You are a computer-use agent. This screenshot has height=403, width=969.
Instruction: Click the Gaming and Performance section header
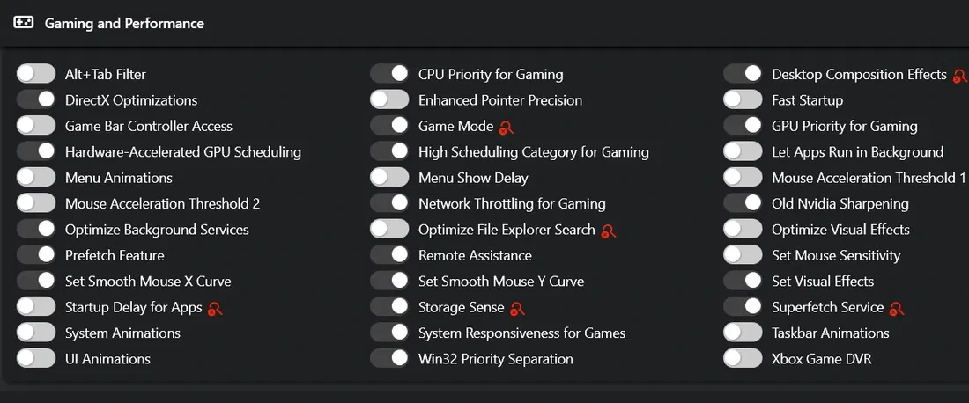pos(124,24)
